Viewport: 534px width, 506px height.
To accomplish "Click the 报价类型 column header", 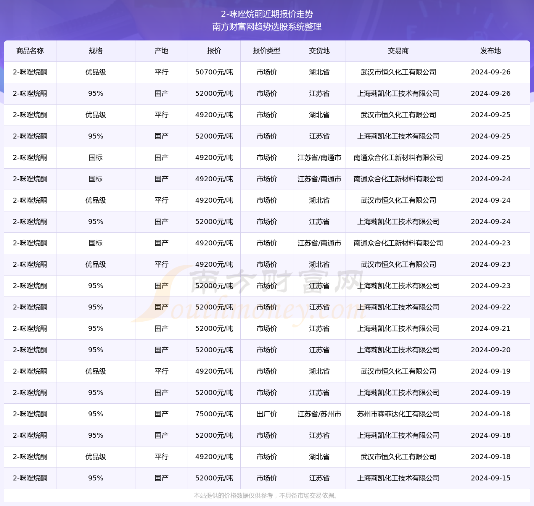I will (266, 51).
